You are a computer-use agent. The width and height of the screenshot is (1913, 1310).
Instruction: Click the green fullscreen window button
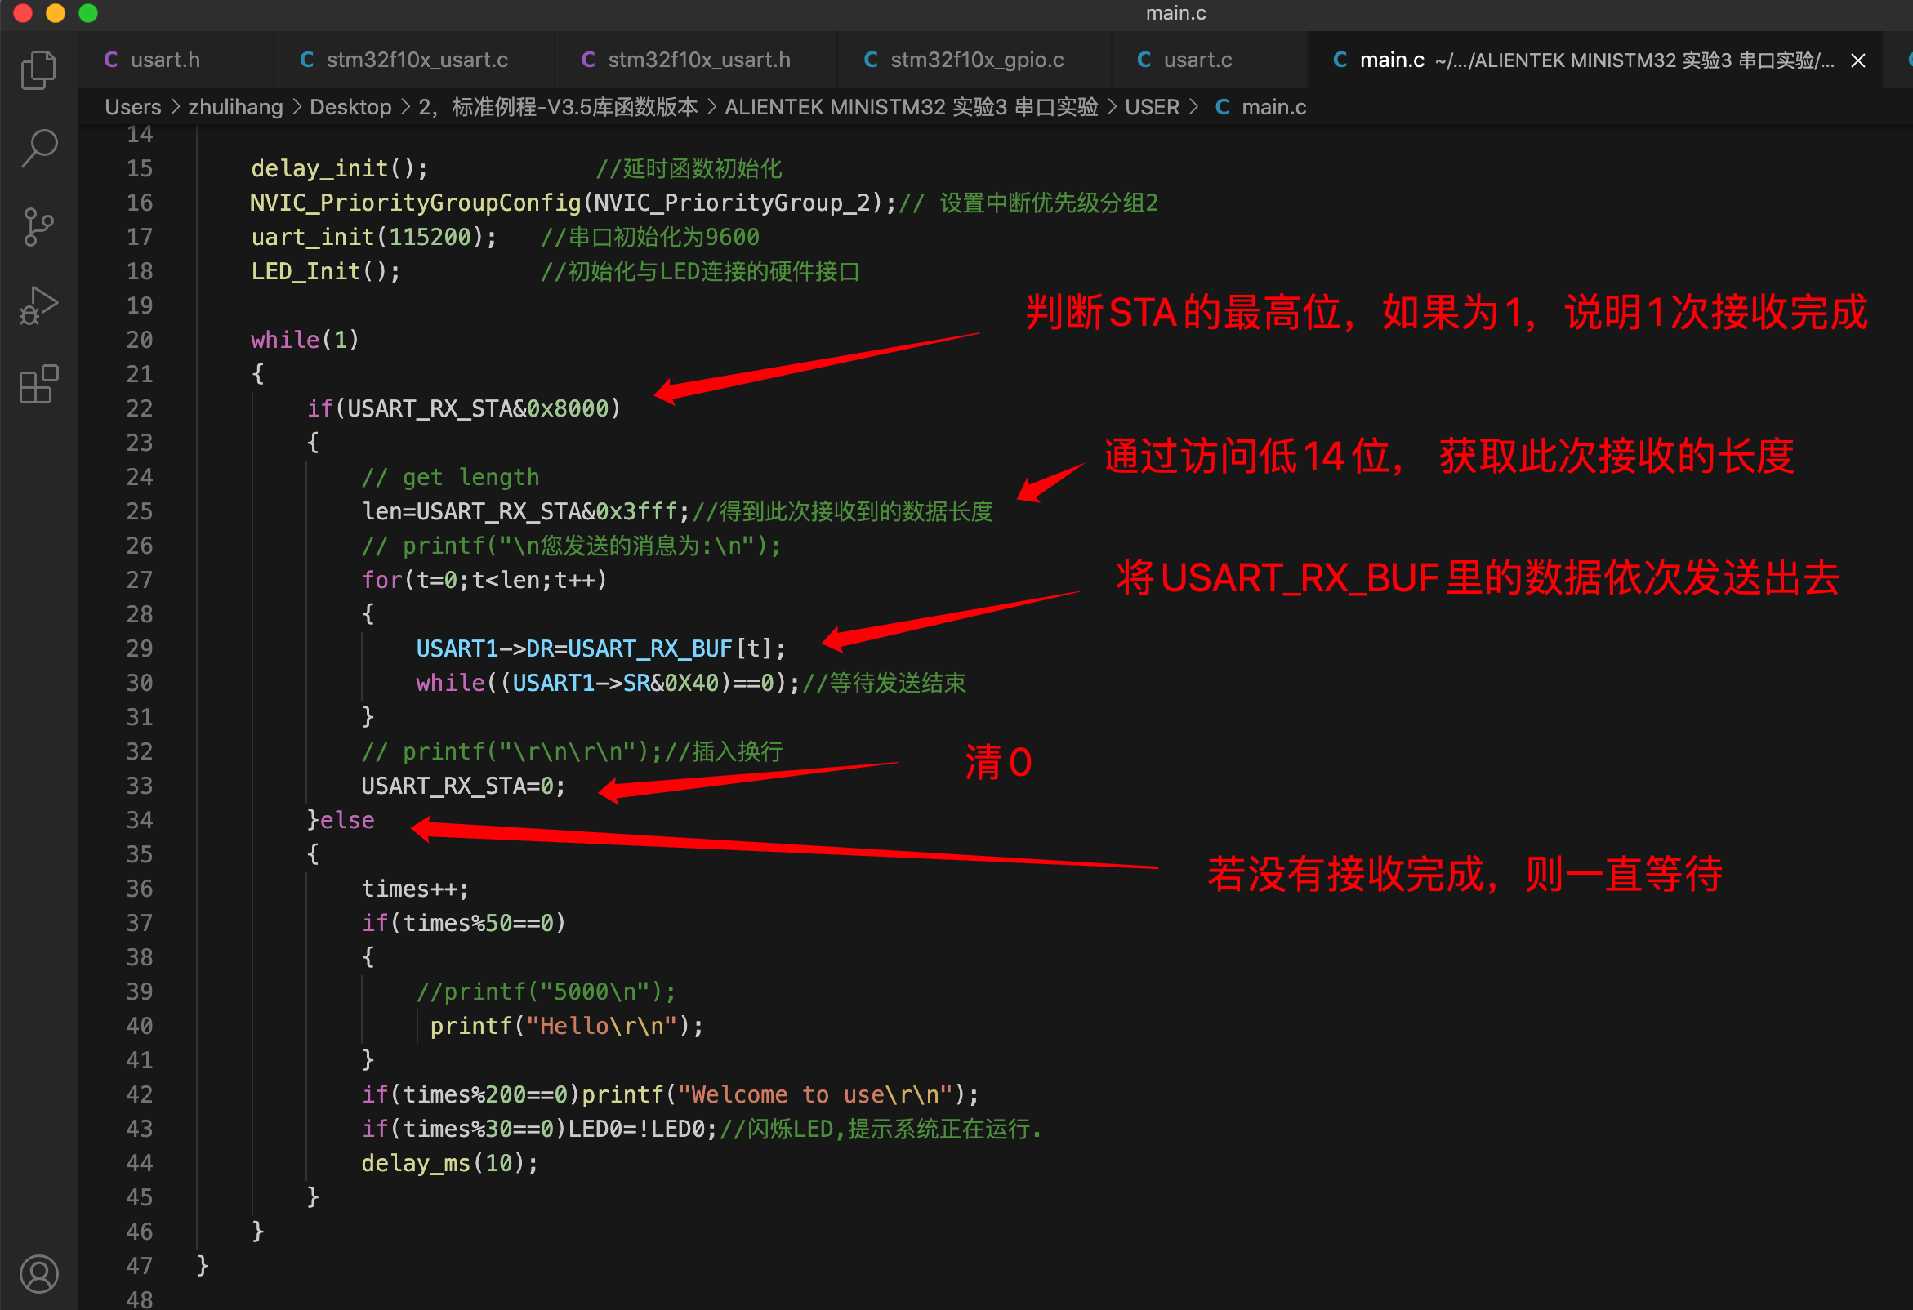coord(88,12)
